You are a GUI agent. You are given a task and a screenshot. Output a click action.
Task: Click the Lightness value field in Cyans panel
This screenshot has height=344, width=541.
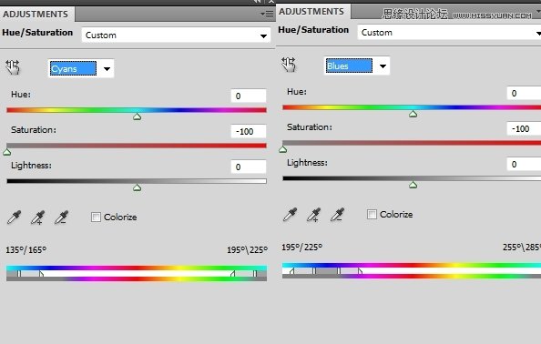point(249,167)
